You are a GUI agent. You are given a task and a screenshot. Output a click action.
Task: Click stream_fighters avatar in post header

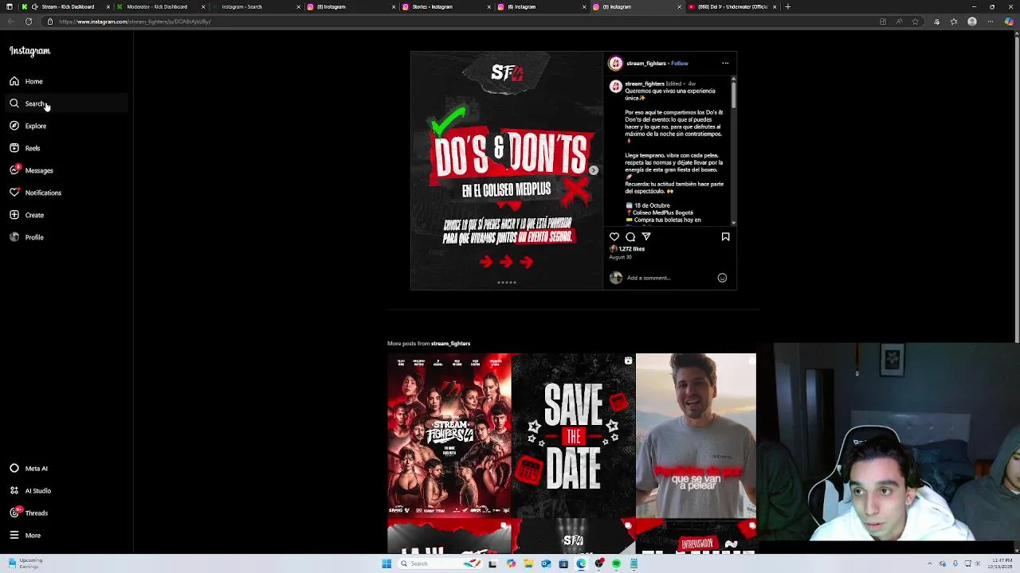(x=615, y=63)
